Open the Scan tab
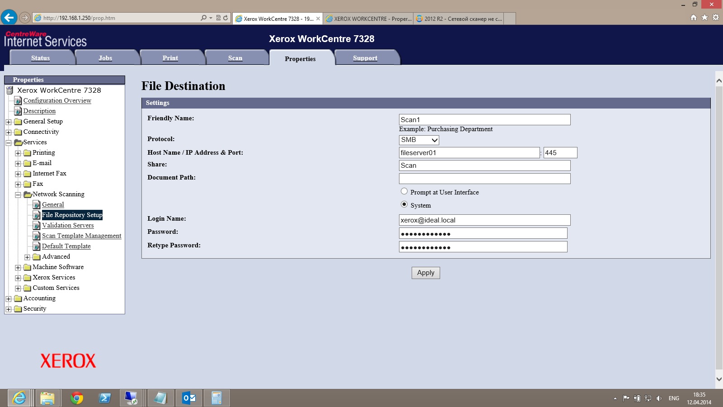 pos(235,58)
